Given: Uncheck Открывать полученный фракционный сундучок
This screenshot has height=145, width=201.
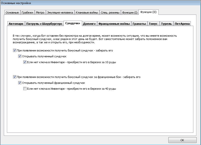Looking at the screenshot, I should [x=20, y=83].
